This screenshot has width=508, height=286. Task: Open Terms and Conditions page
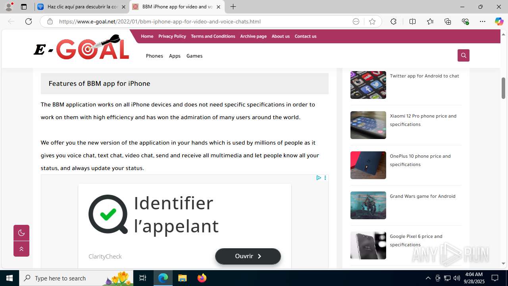tap(213, 36)
